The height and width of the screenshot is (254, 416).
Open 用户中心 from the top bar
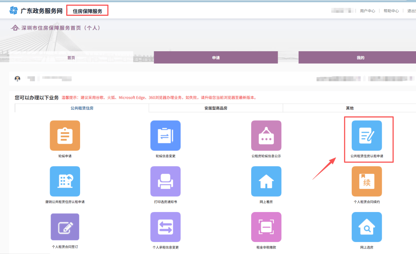(x=368, y=10)
